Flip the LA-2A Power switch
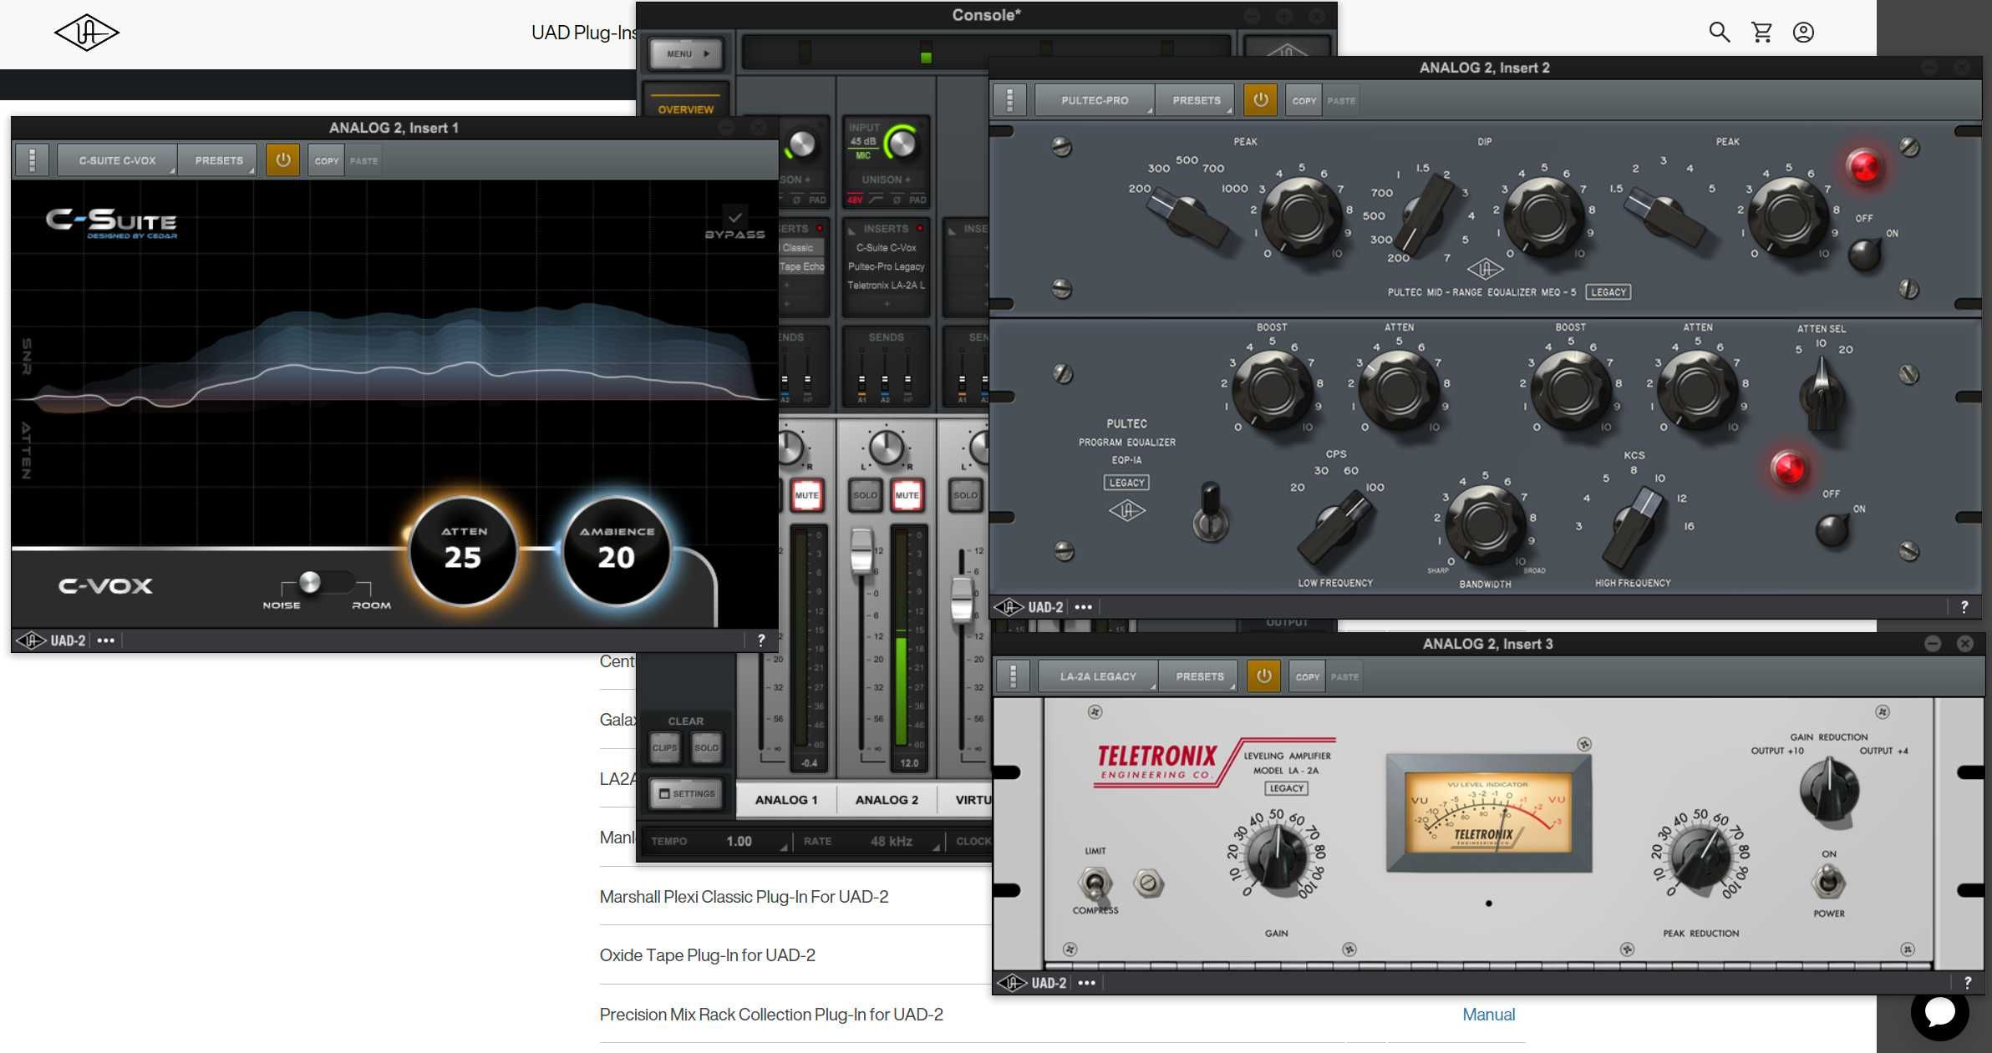 (1827, 881)
